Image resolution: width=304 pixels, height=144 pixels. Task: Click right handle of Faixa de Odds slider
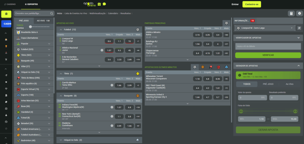pos(295,111)
